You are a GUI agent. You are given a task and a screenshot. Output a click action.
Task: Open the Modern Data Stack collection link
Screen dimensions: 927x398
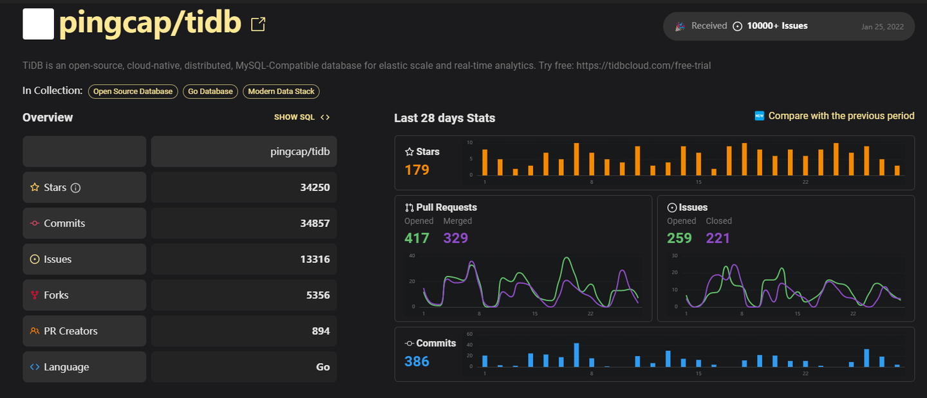pyautogui.click(x=281, y=91)
